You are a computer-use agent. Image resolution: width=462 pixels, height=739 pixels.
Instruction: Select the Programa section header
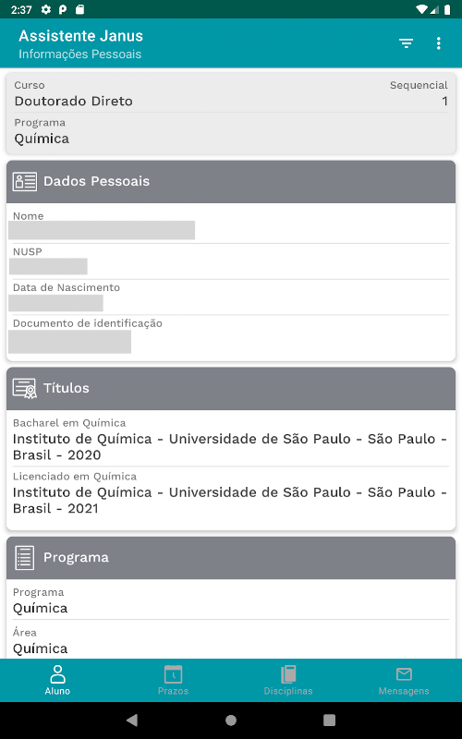click(x=231, y=558)
